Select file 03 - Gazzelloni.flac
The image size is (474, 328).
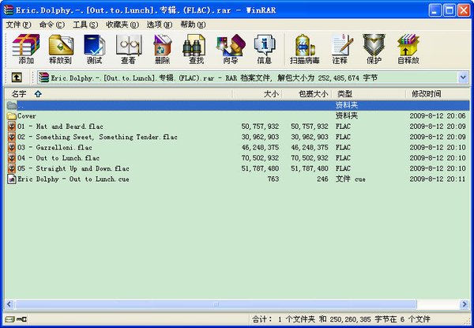click(x=55, y=148)
